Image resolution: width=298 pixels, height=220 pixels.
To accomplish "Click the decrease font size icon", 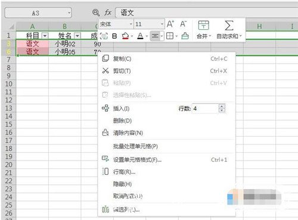I will [x=183, y=24].
